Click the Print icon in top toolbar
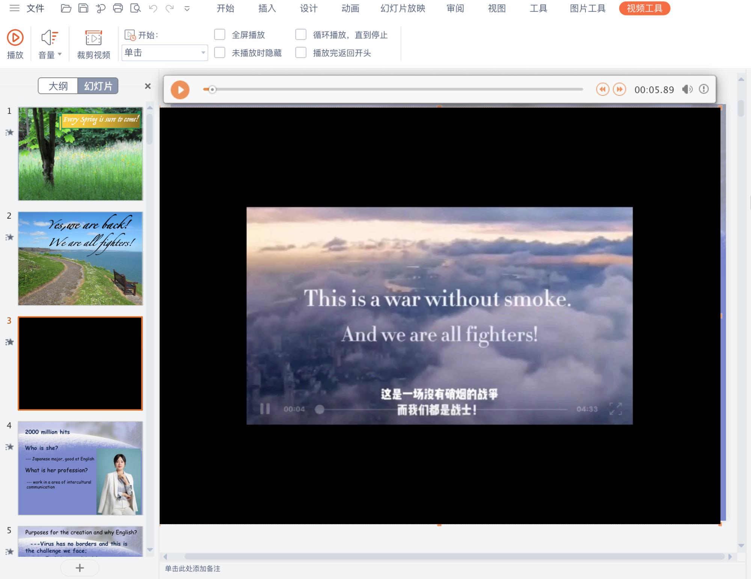Screen dimensions: 751x579 pos(118,8)
